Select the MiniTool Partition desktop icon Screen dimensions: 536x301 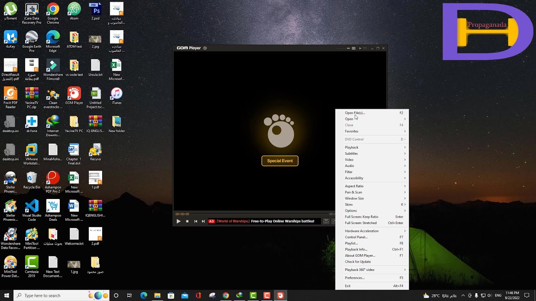point(31,239)
